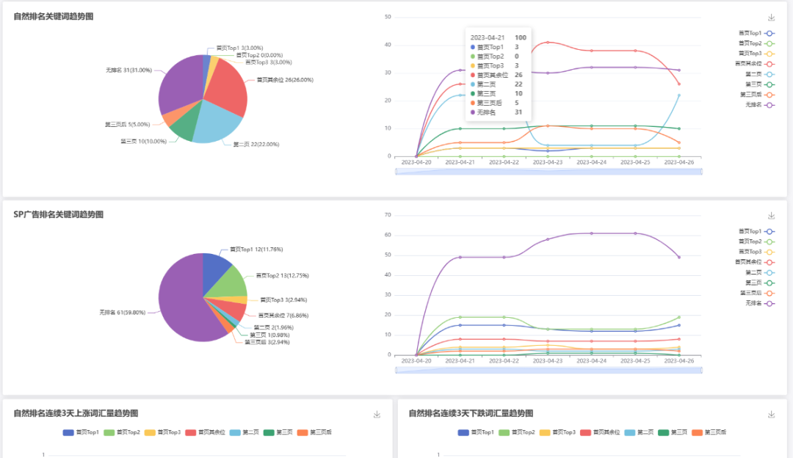Click download icon in 自然排名连续3天下跌词汇量趋势图 panel
793x458 pixels.
click(771, 414)
